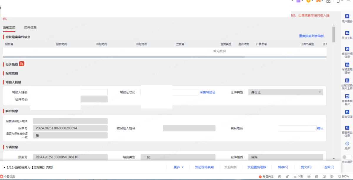Click the 重复赔案列表刷新 link

pyautogui.click(x=311, y=36)
